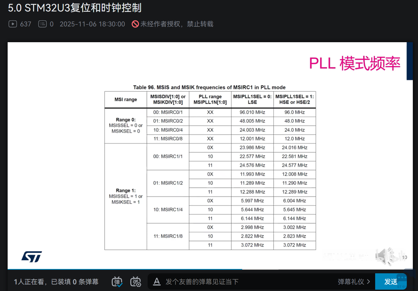Click the blue video progress bar

[125, 269]
